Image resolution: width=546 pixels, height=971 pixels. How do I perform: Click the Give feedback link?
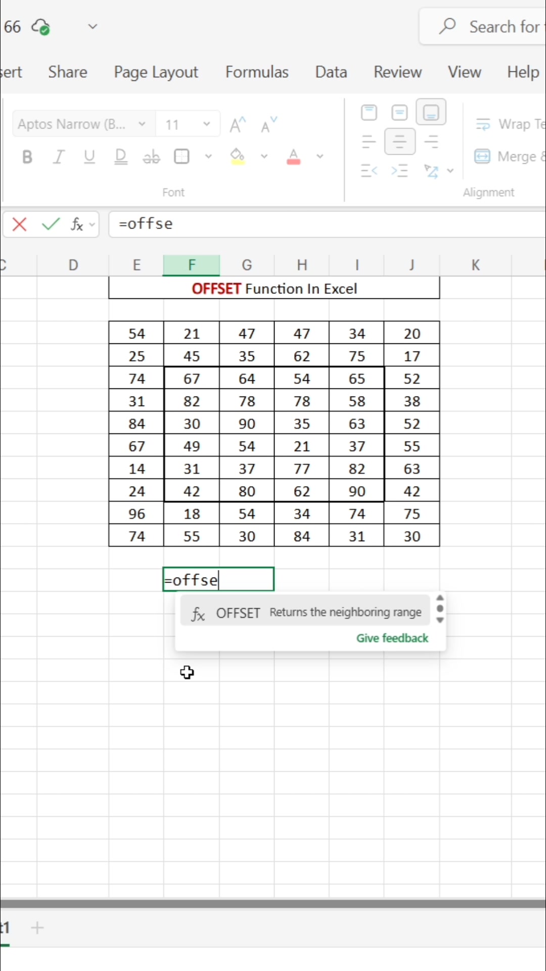pyautogui.click(x=392, y=638)
